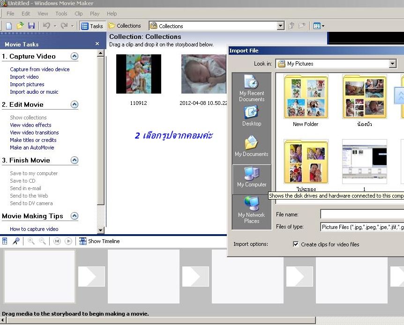The image size is (404, 325).
Task: Select the 2012-04-08 clip thumbnail
Action: 203,74
